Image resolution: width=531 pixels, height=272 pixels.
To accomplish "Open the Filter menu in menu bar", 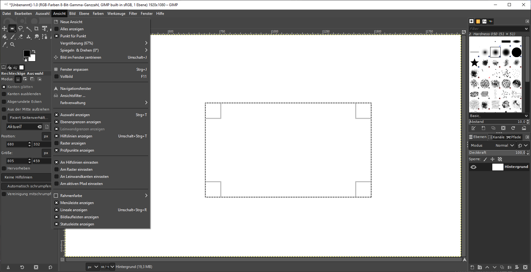I will click(x=133, y=14).
